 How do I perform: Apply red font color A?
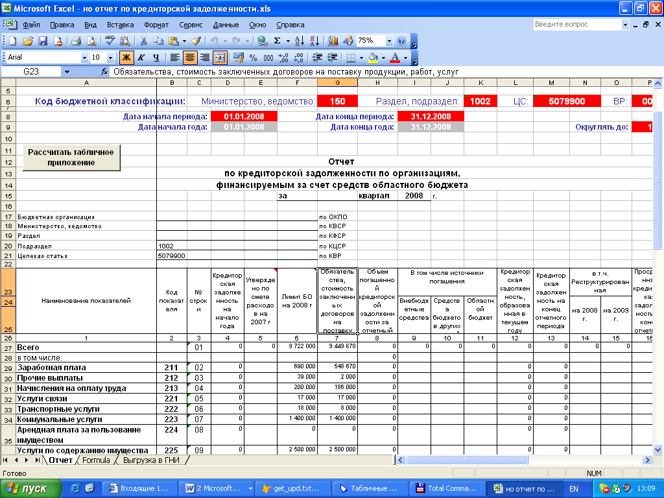[395, 58]
